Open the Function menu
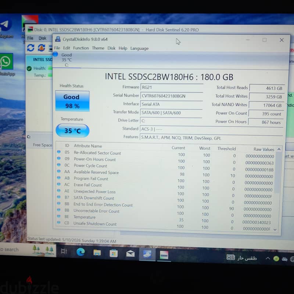The height and width of the screenshot is (294, 294). 81,48
